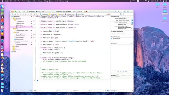Image resolution: width=169 pixels, height=95 pixels.
Task: Show the Code Snippet library
Action: pyautogui.click(x=121, y=72)
